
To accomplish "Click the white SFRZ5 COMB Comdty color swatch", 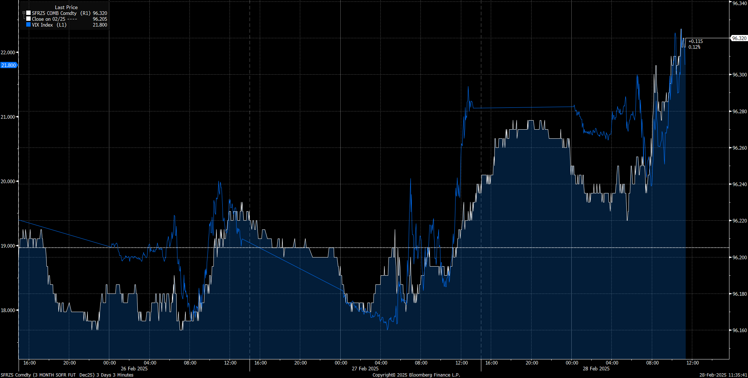I will [28, 13].
